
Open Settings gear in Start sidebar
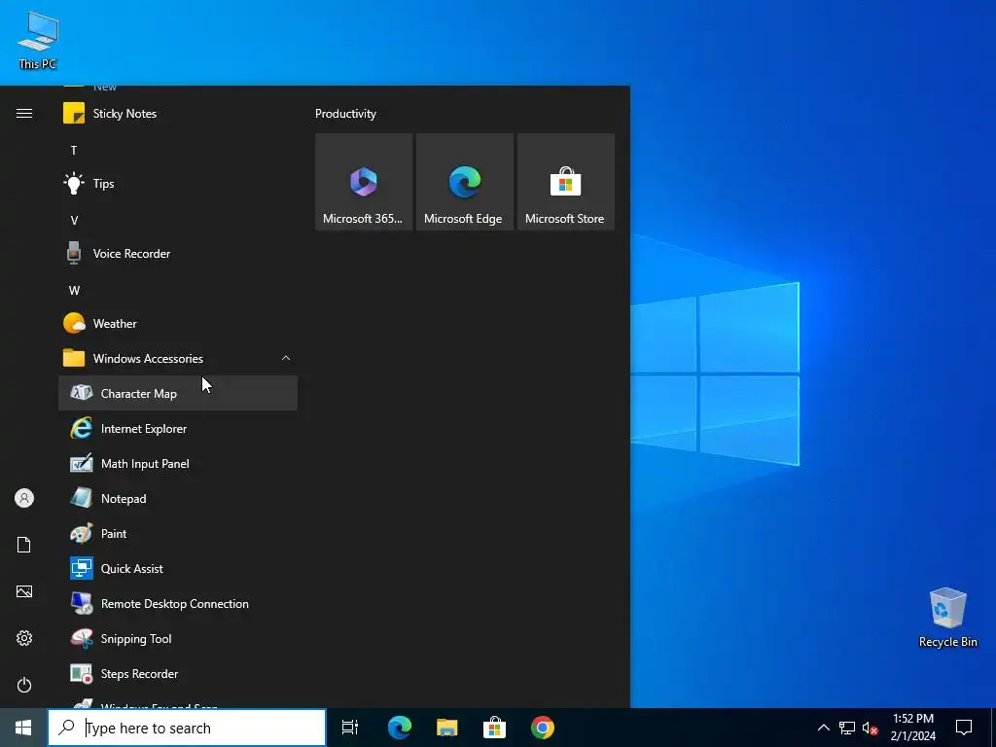(24, 638)
